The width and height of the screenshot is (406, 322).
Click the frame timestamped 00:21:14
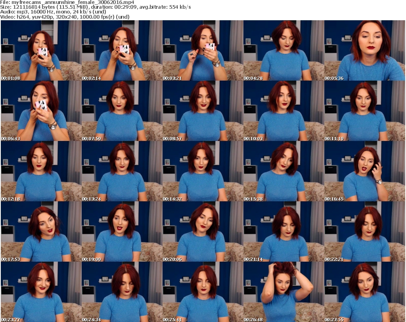284,232
